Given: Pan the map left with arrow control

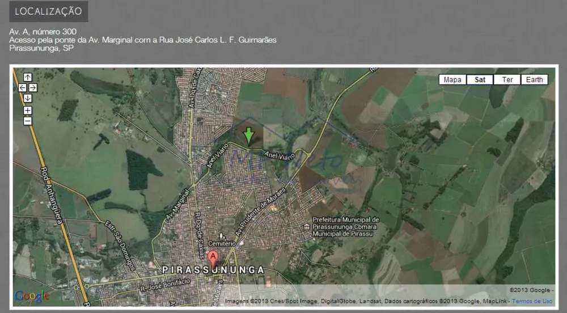Looking at the screenshot, I should (x=23, y=87).
